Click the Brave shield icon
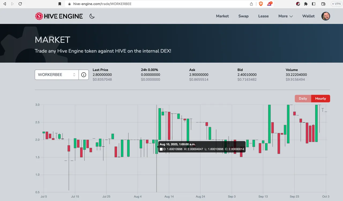Image resolution: width=343 pixels, height=201 pixels. tap(261, 4)
